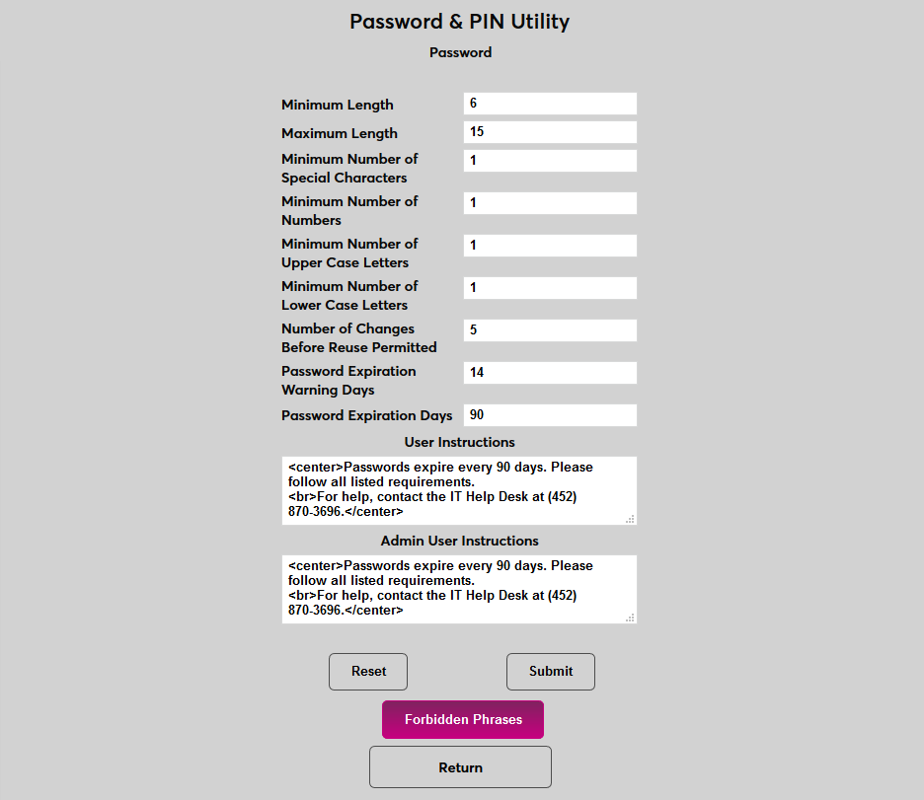Click the Password Expiration Warning Days field

tap(549, 372)
